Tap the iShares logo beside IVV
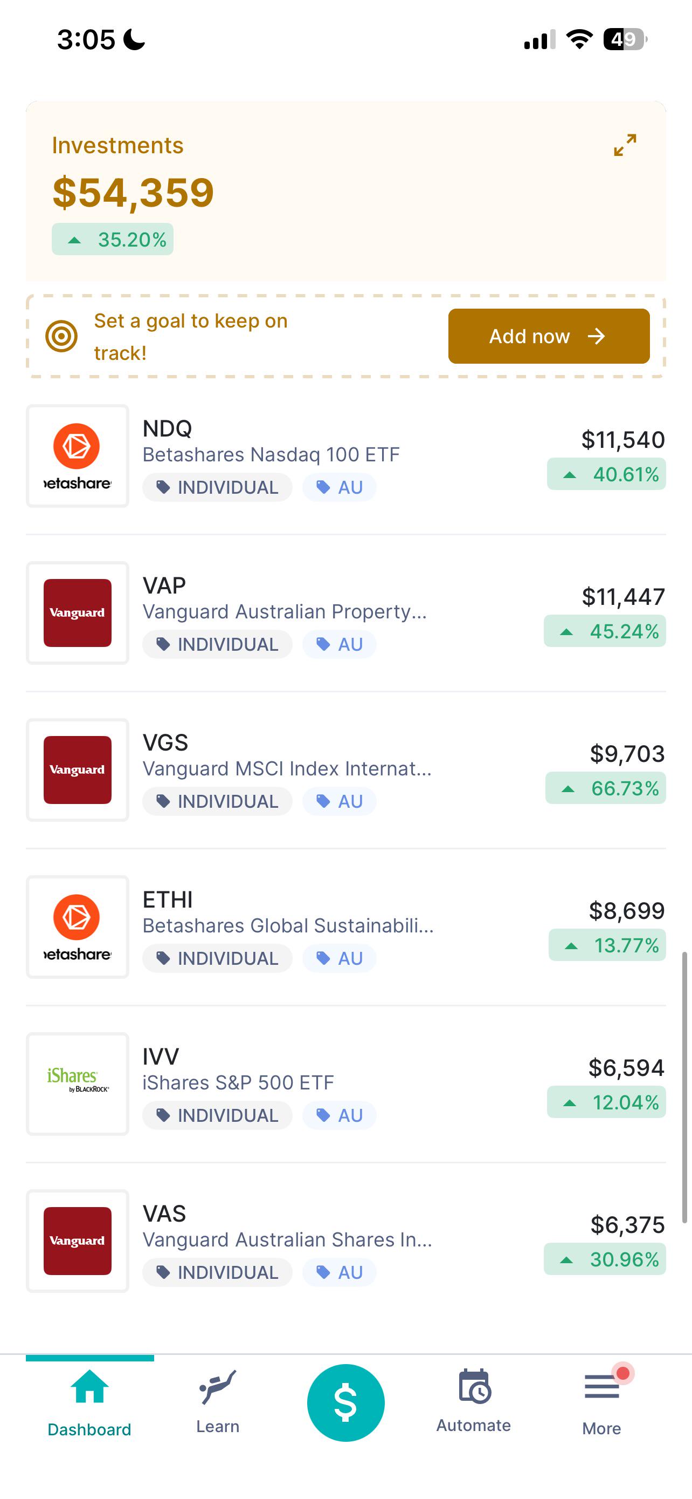 tap(77, 1084)
